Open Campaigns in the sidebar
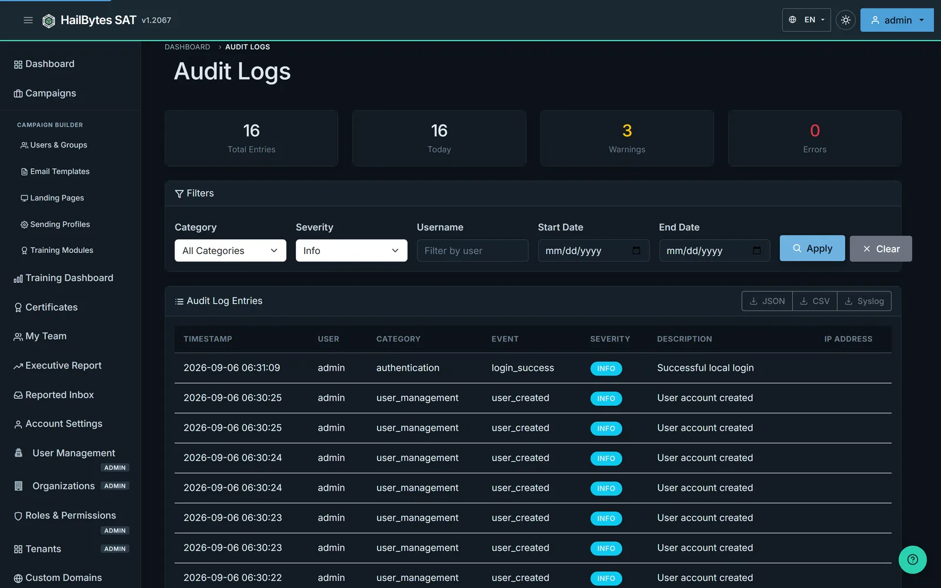This screenshot has height=588, width=941. click(45, 93)
